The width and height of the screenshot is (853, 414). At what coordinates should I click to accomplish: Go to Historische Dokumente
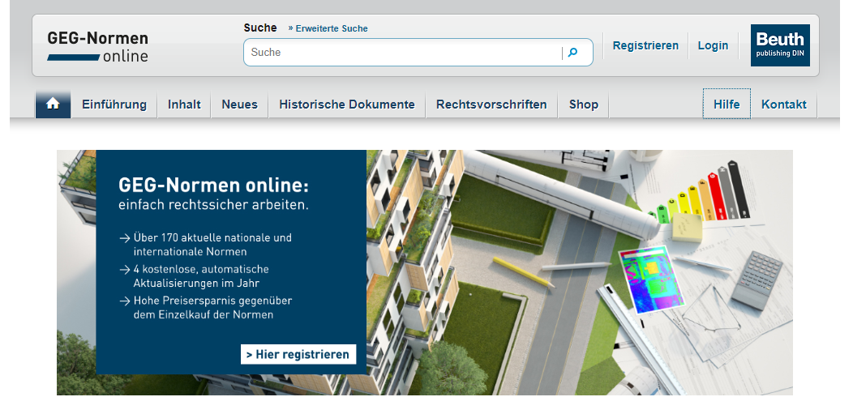point(346,105)
